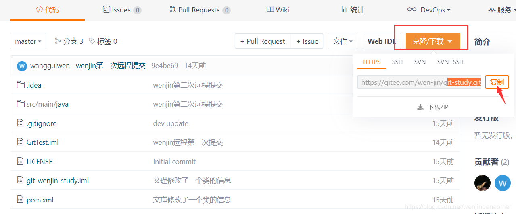Expand the DevOps dropdown menu
The height and width of the screenshot is (214, 516).
(429, 10)
